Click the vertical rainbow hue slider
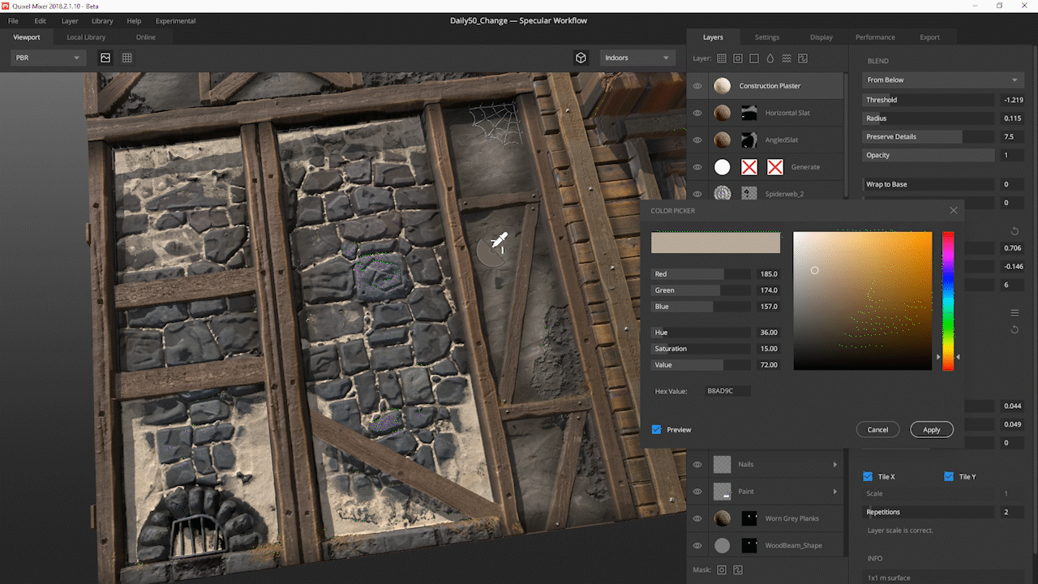The height and width of the screenshot is (584, 1038). pos(947,300)
